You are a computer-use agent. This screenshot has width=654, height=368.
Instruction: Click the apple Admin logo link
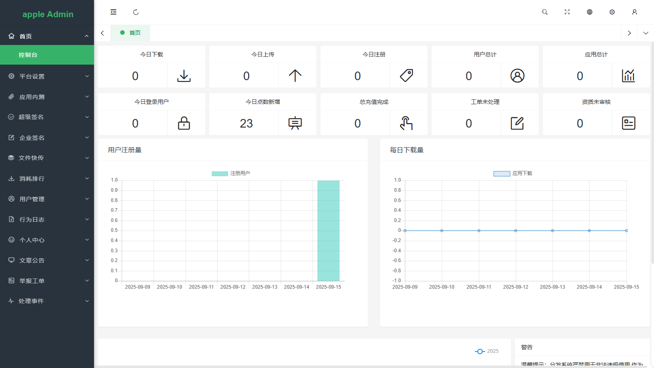point(48,14)
